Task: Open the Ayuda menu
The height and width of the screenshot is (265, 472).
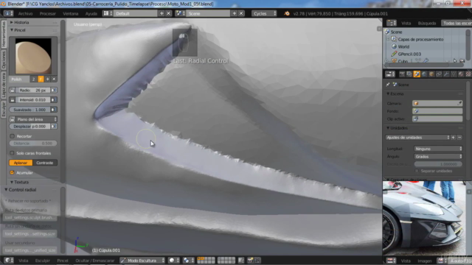Action: [x=91, y=13]
